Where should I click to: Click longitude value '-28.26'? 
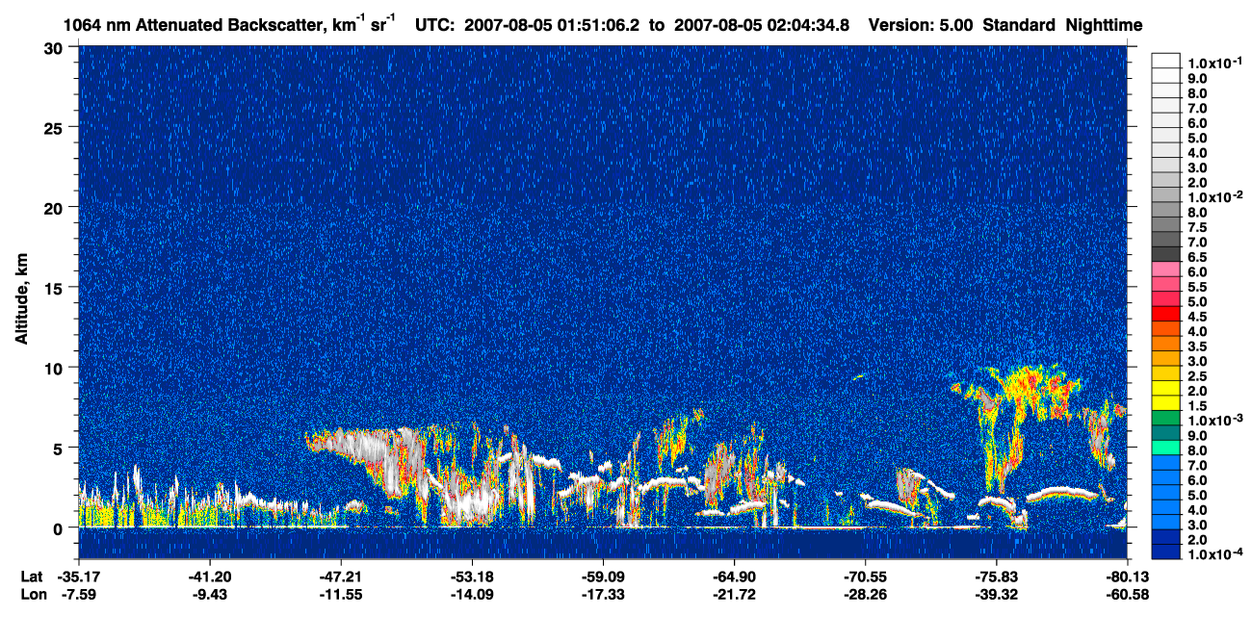click(x=865, y=594)
